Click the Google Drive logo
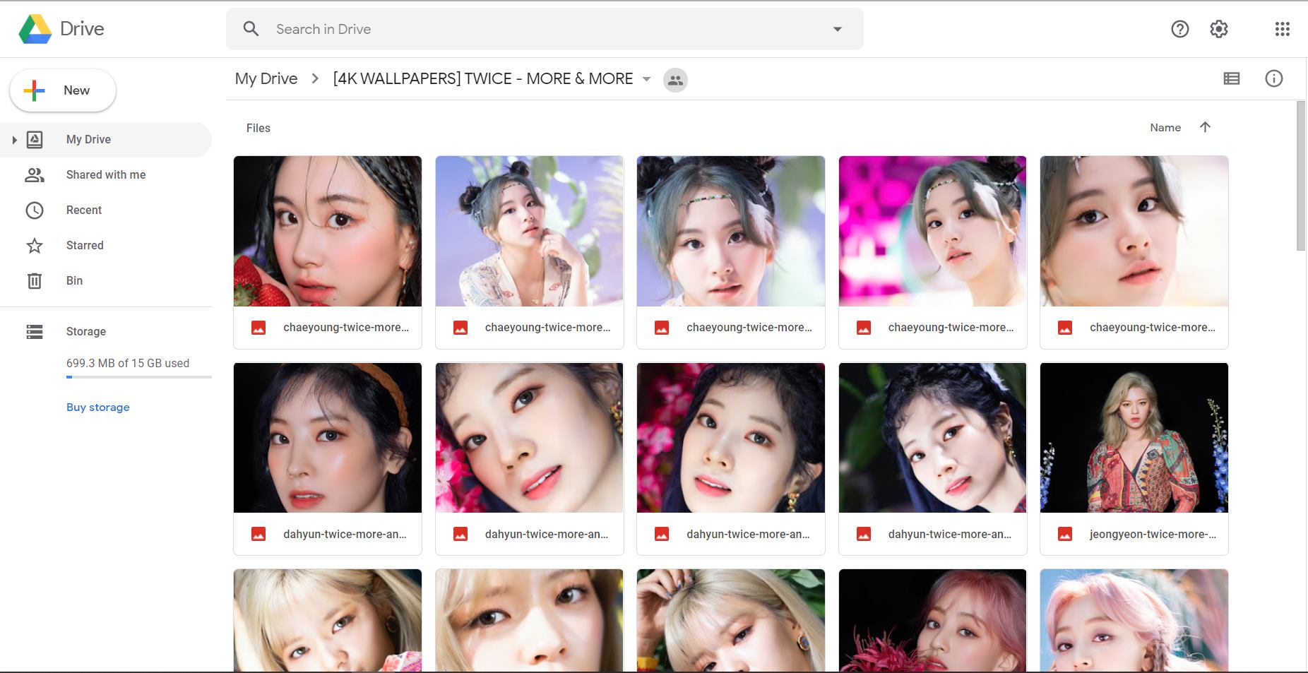Screen dimensions: 1308x673 pyautogui.click(x=35, y=29)
